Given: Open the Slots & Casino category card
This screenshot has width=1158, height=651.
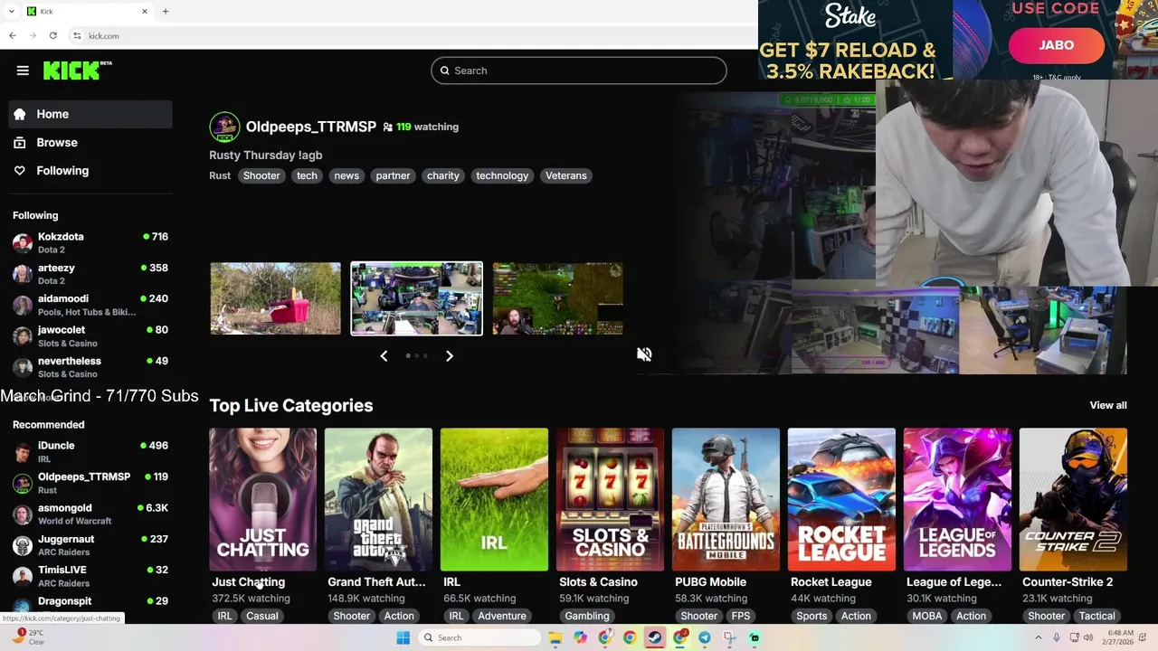Looking at the screenshot, I should click(610, 500).
